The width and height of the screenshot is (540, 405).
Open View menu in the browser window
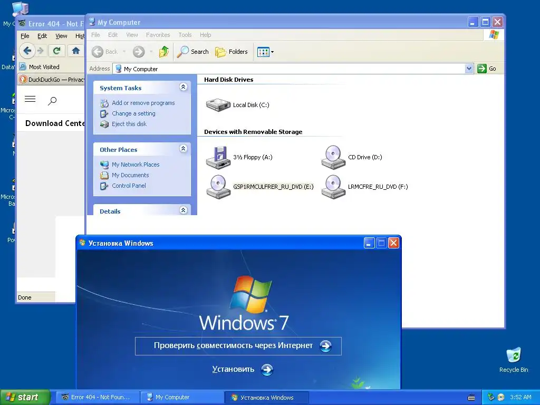pyautogui.click(x=61, y=36)
